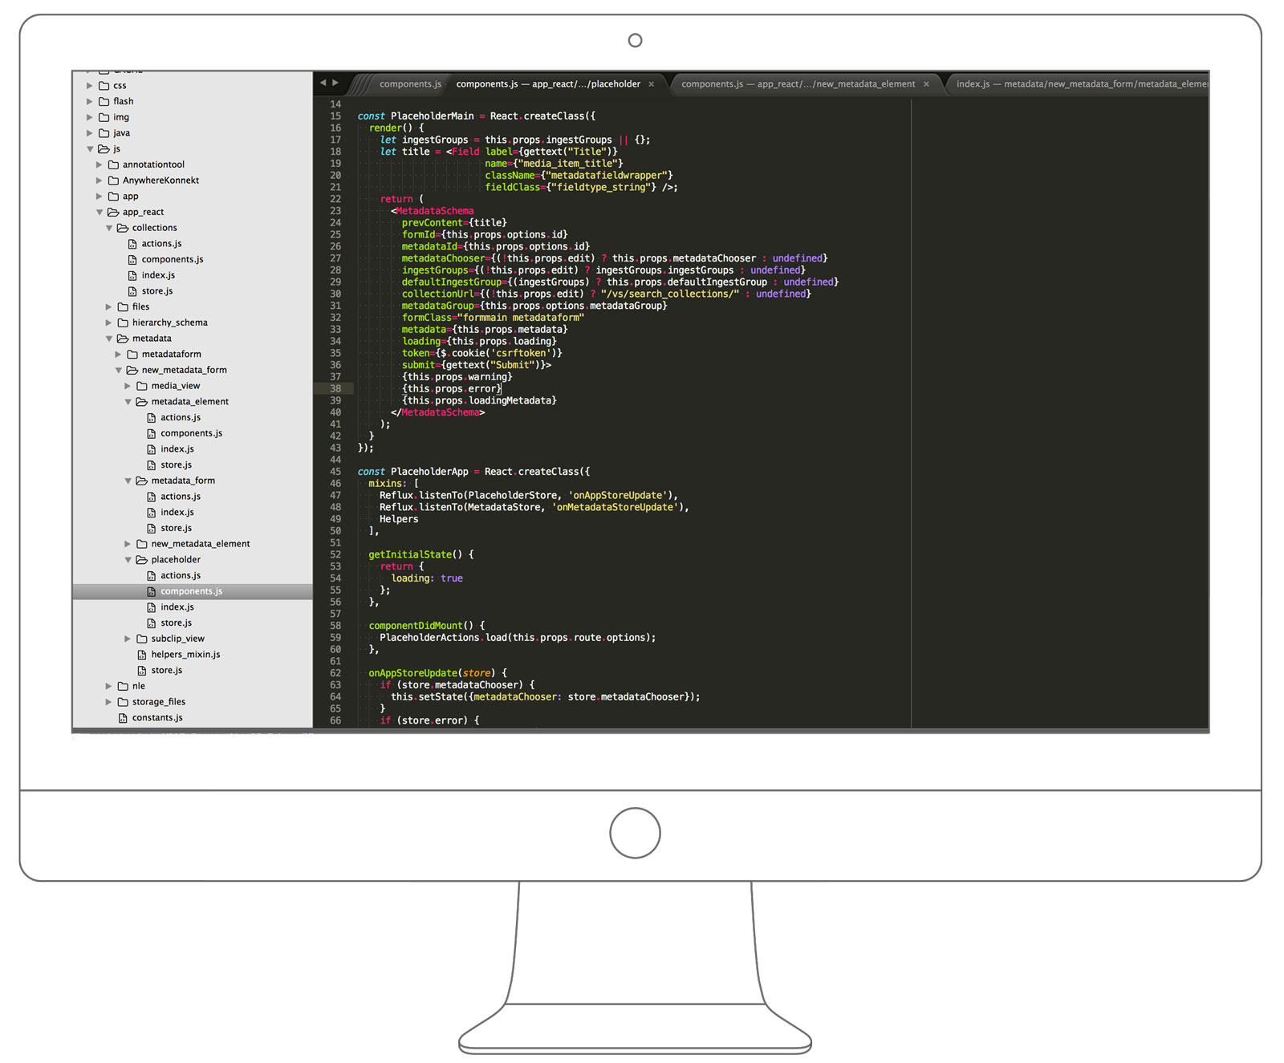Click the componentDidMount method name
The height and width of the screenshot is (1063, 1284).
point(416,626)
